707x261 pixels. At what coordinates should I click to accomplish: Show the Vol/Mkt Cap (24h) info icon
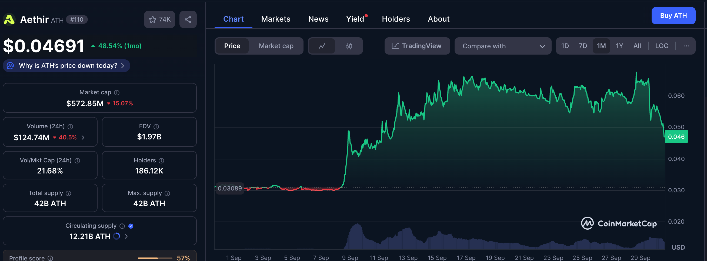click(77, 160)
